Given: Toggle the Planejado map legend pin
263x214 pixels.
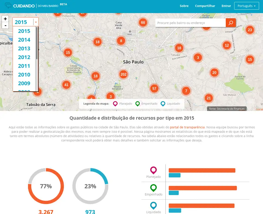Looking at the screenshot, I should click(115, 103).
